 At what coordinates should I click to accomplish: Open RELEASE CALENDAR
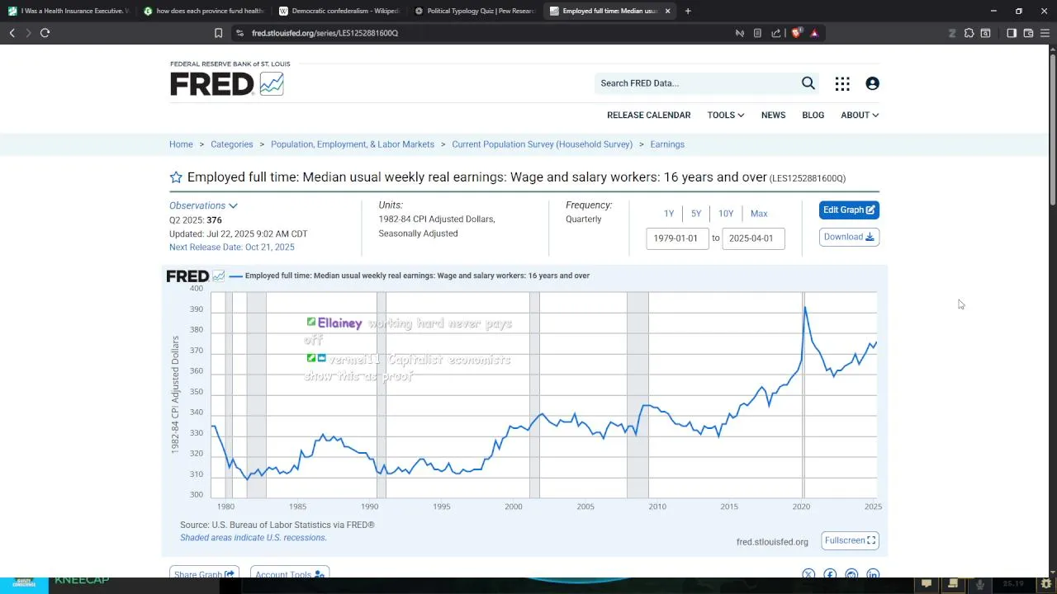click(648, 115)
